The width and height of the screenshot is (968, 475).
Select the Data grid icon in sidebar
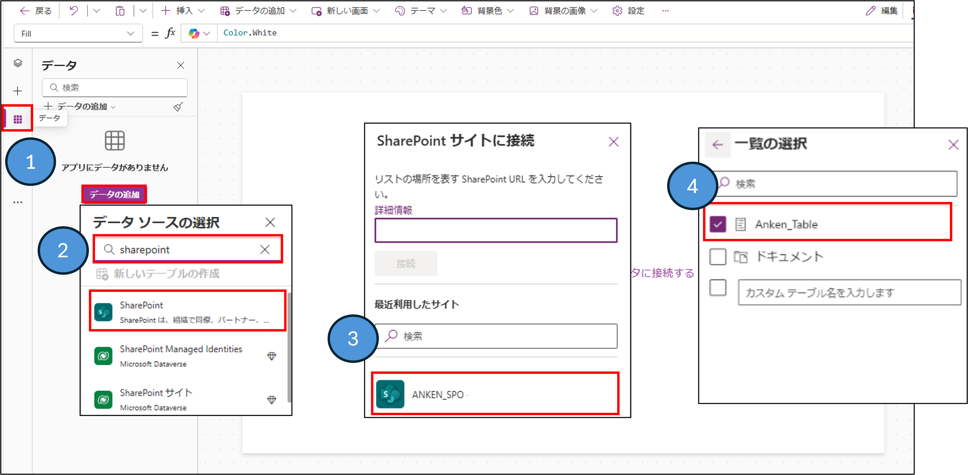[18, 119]
